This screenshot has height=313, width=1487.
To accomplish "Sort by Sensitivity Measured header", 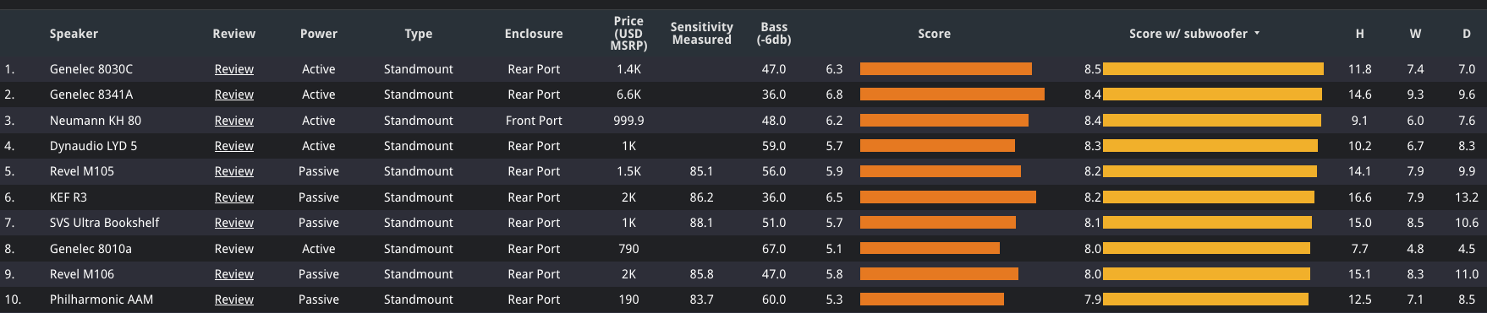I will point(701,34).
